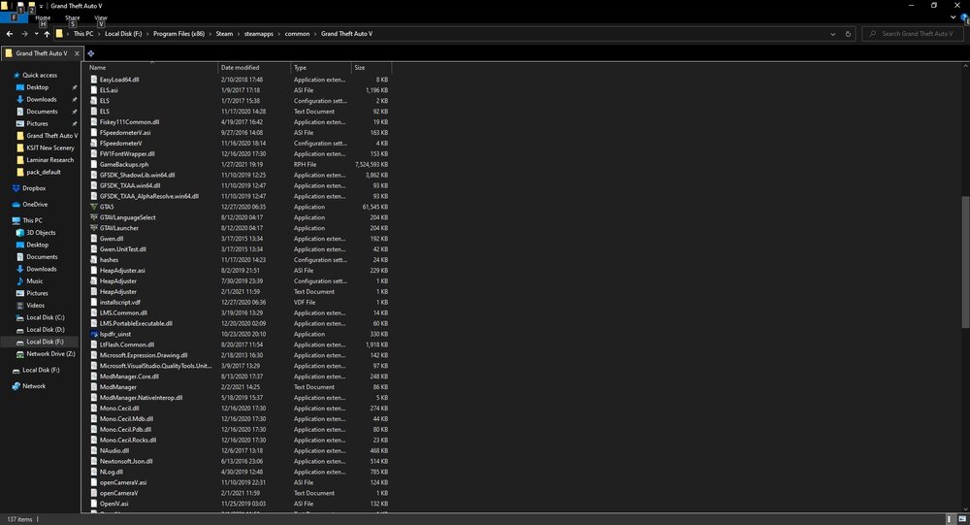Close the Grand Theft Auto V tab
970x525 pixels.
coord(77,53)
